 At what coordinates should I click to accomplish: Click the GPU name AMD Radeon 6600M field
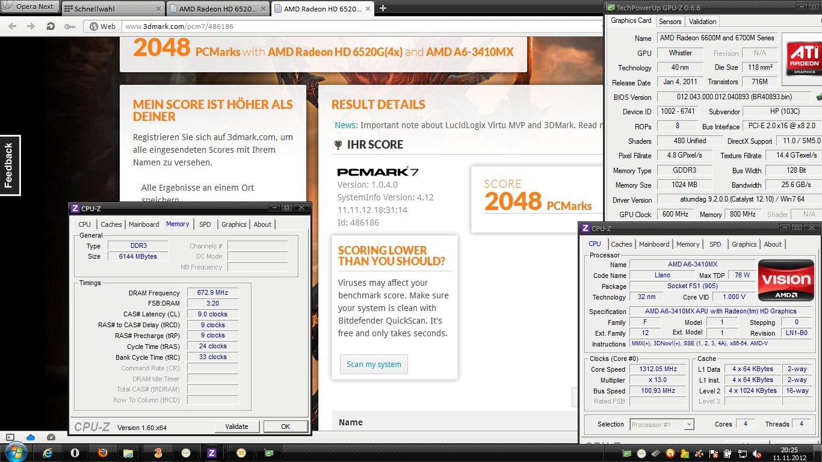pyautogui.click(x=717, y=38)
